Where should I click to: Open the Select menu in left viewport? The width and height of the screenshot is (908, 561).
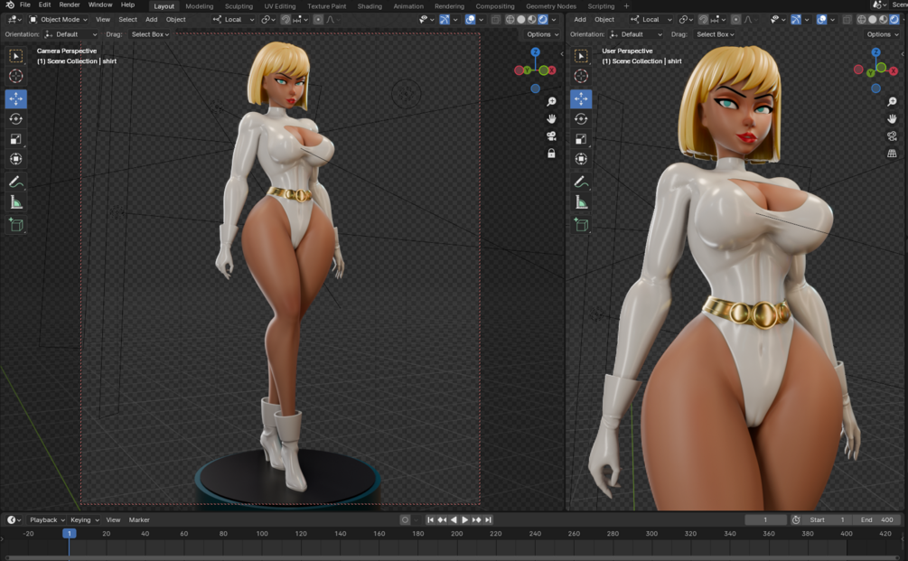127,20
